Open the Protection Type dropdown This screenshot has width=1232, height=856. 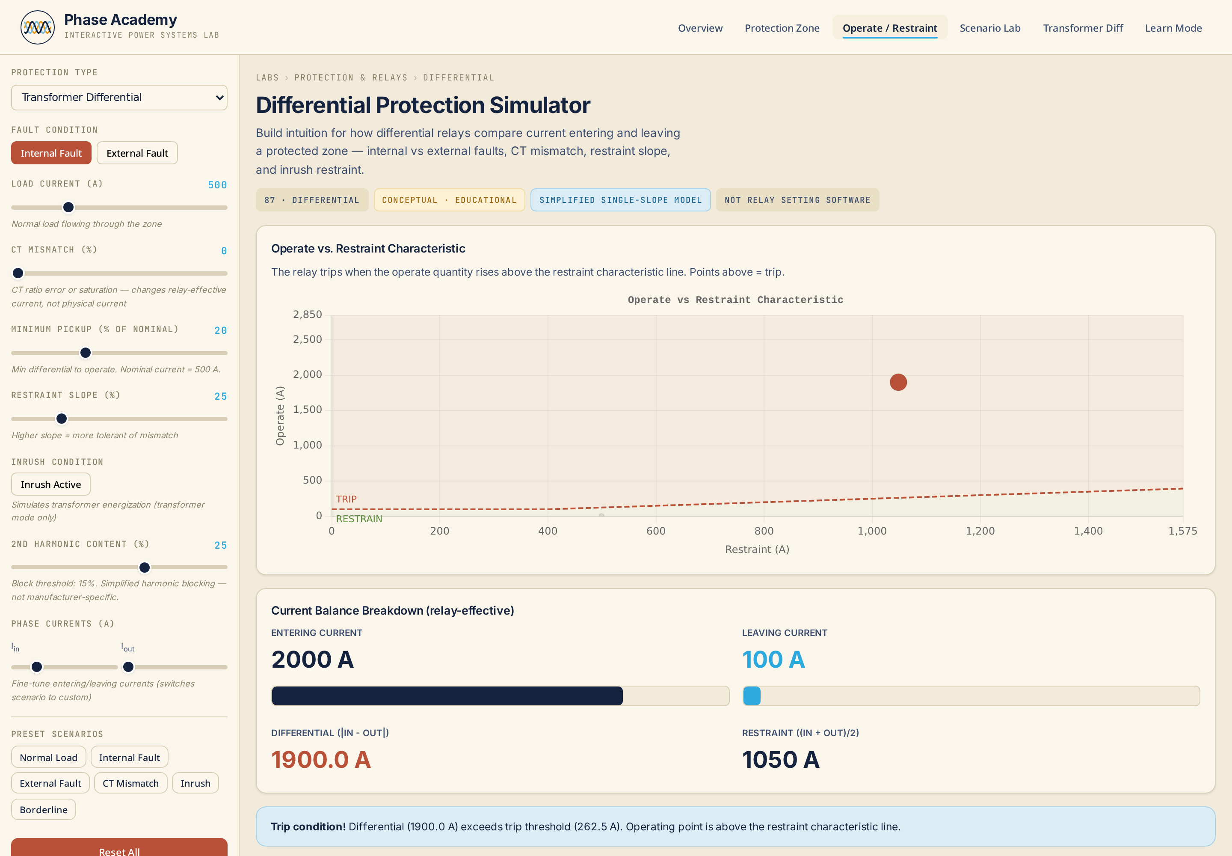tap(119, 98)
